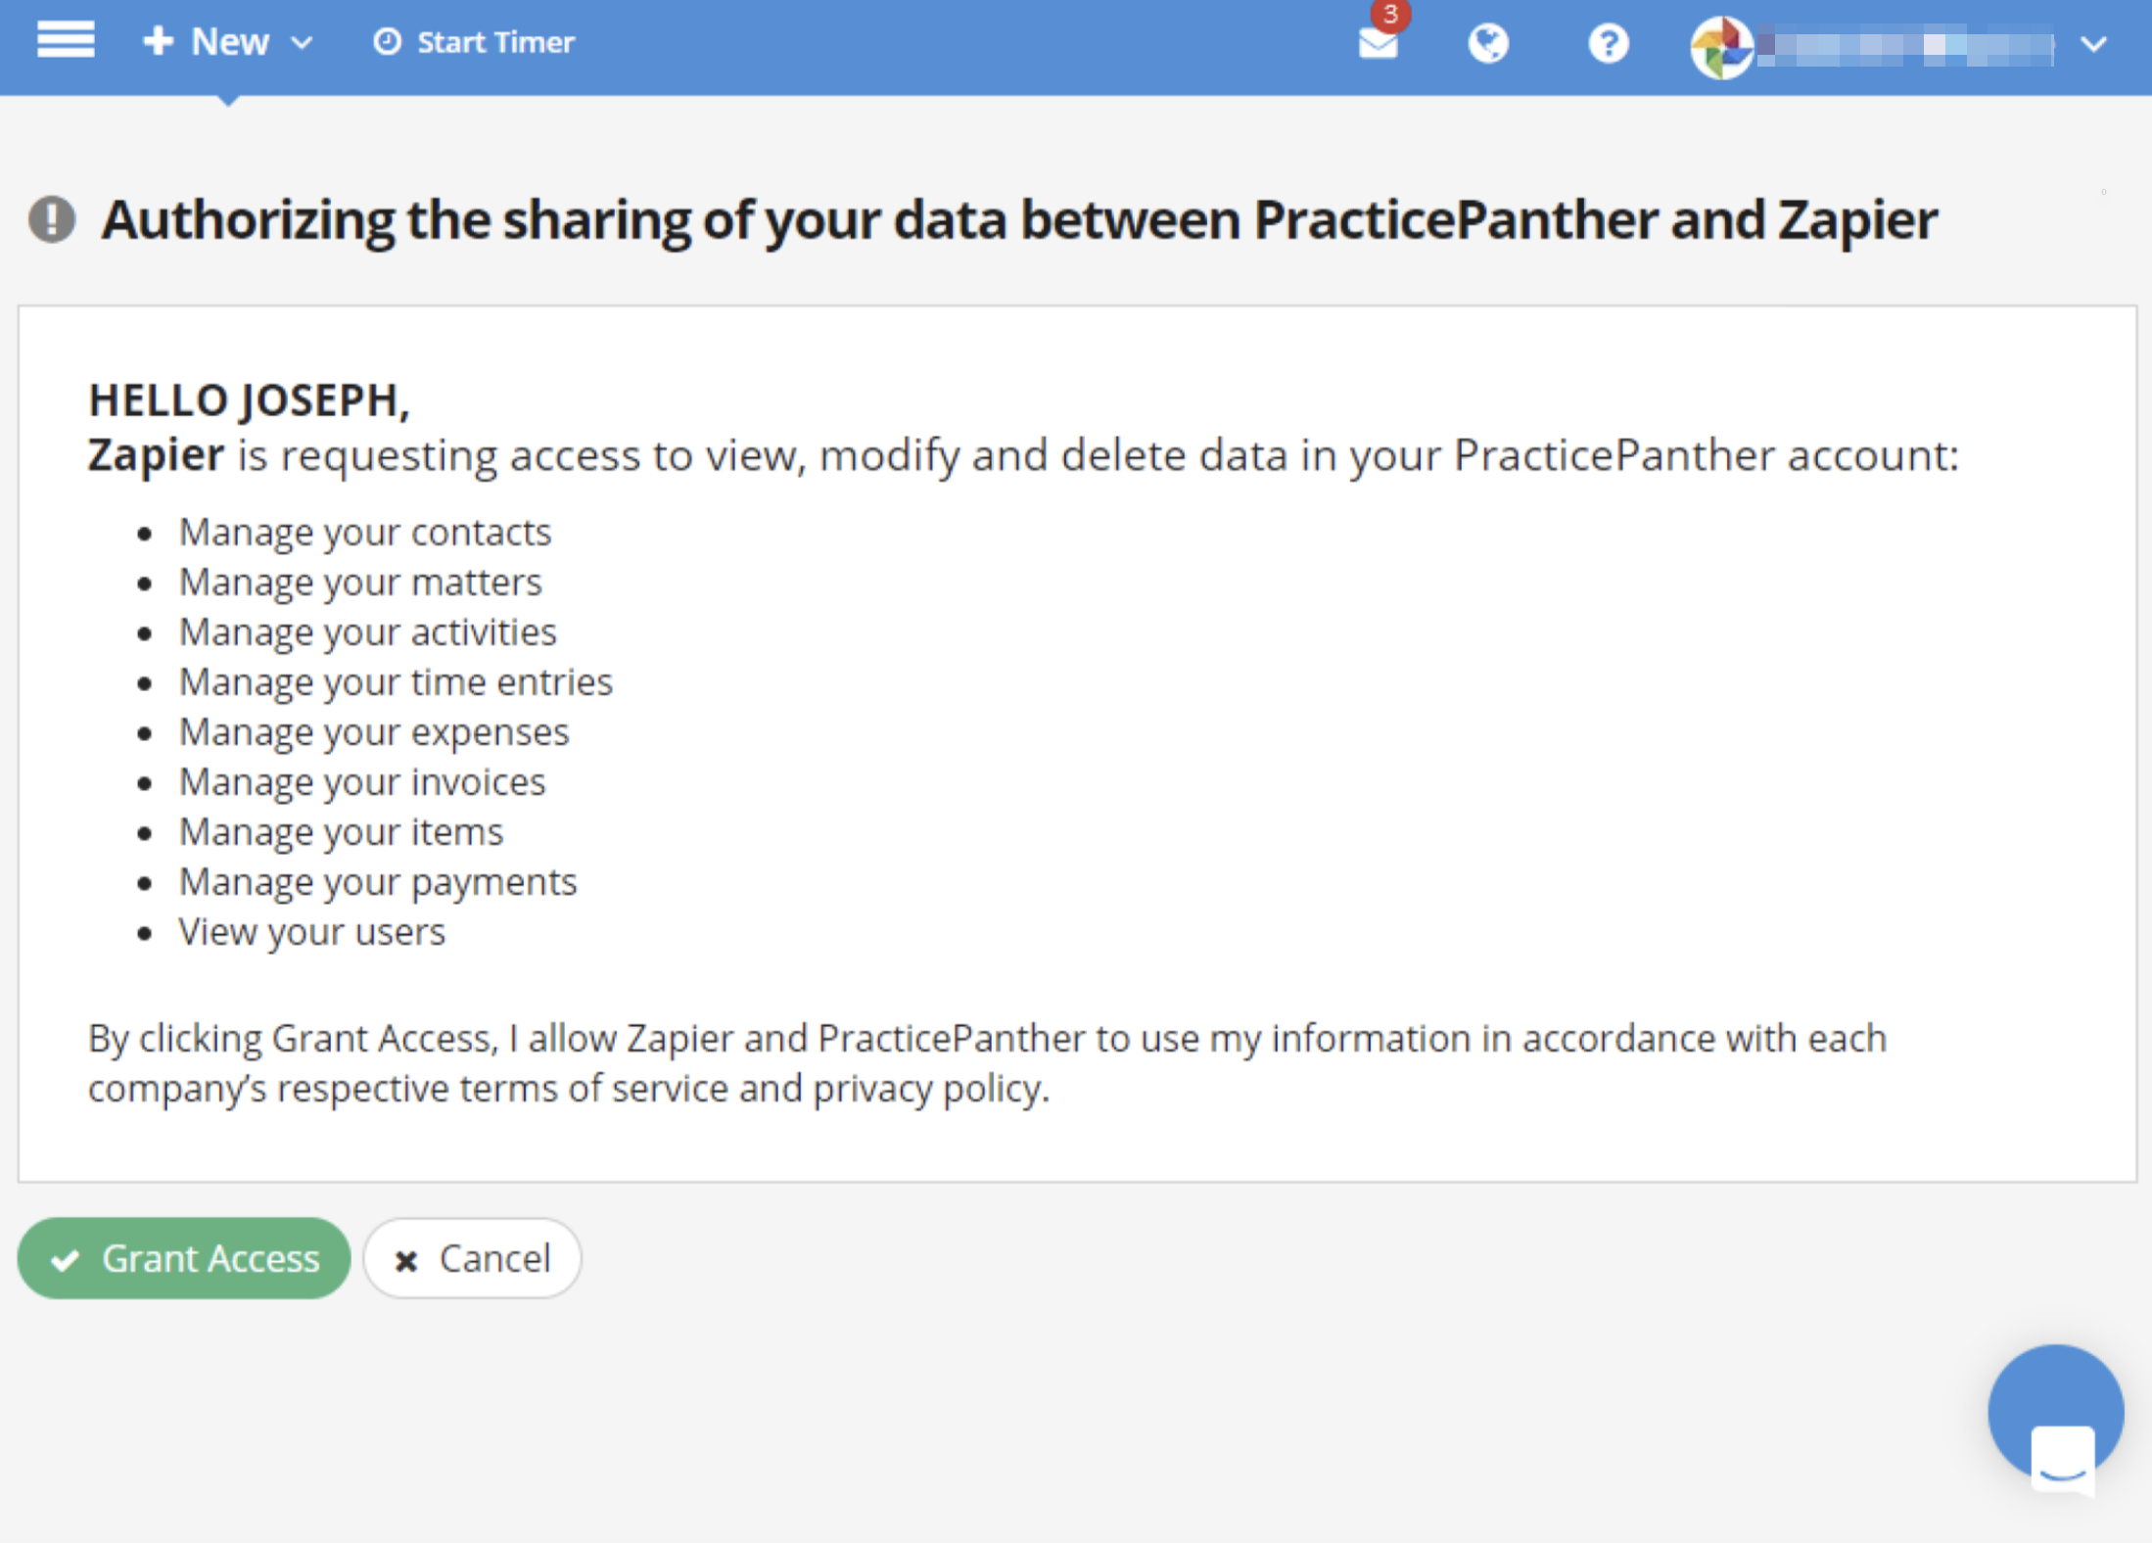
Task: Open the globe icon in header
Action: (x=1488, y=43)
